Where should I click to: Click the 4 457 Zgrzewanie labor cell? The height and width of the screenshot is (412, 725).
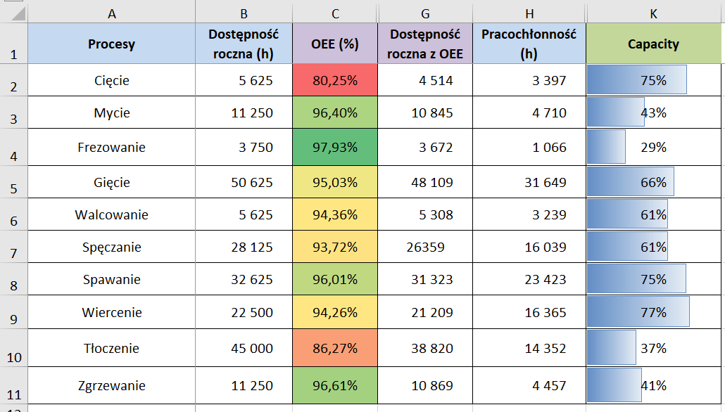click(x=529, y=385)
